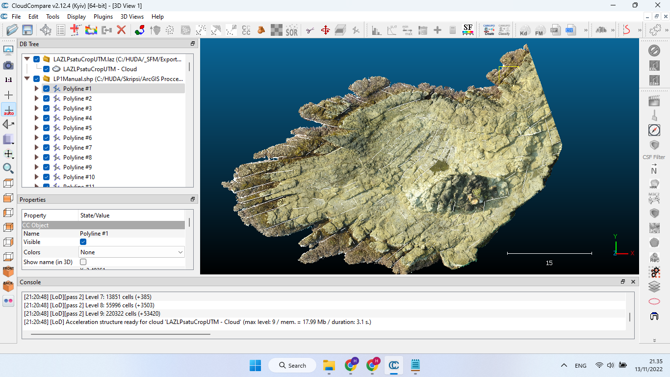This screenshot has width=670, height=377.
Task: Open the 3D Views menu
Action: point(132,16)
